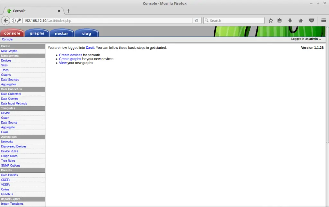Screen dimensions: 329x207
Task: Click the Console breadcrumb link
Action: [7, 39]
